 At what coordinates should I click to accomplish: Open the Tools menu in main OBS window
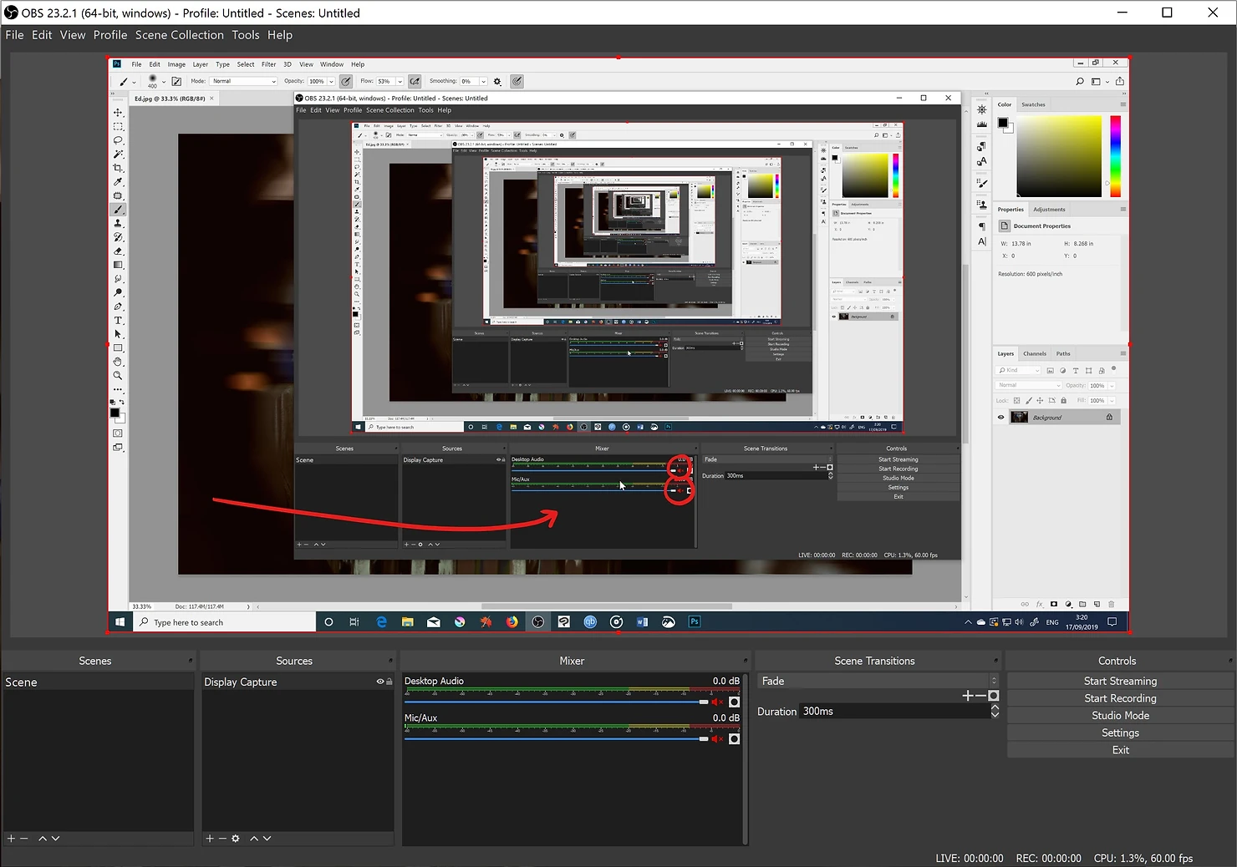point(246,35)
